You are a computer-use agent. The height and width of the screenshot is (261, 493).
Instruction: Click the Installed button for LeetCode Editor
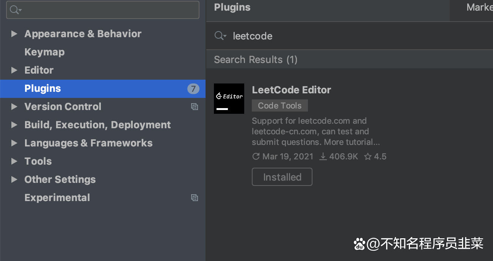tap(282, 177)
